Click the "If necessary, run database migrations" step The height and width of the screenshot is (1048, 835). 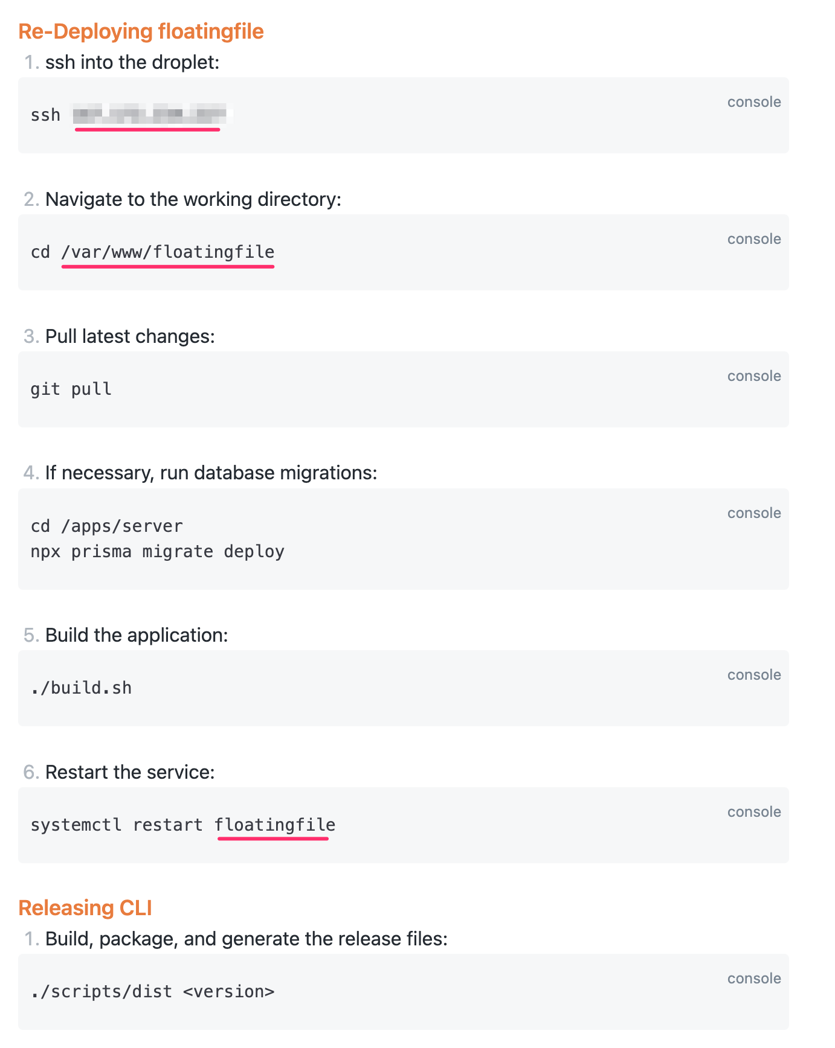click(x=211, y=473)
